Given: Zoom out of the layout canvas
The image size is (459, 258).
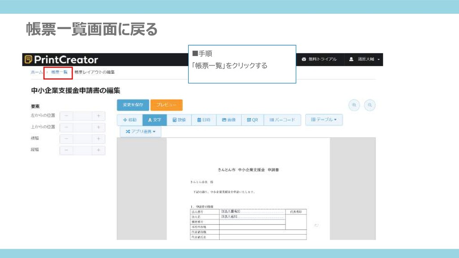Looking at the screenshot, I should [370, 105].
